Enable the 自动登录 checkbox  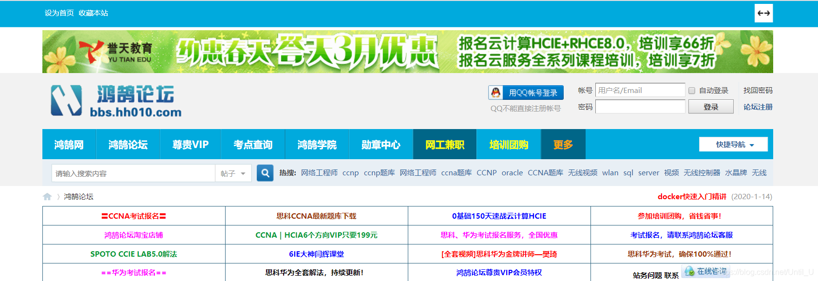[x=691, y=91]
